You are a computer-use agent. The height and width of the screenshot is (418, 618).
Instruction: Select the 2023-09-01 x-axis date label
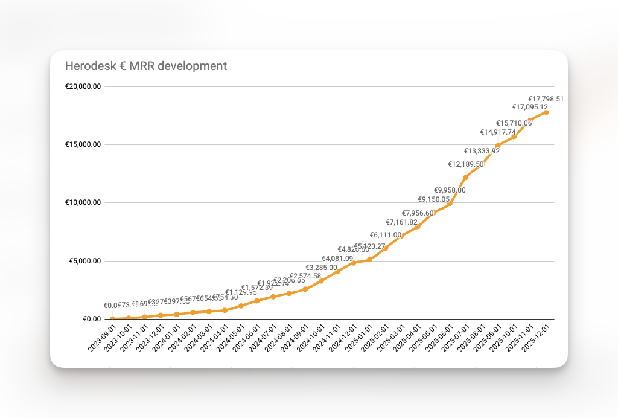[101, 339]
